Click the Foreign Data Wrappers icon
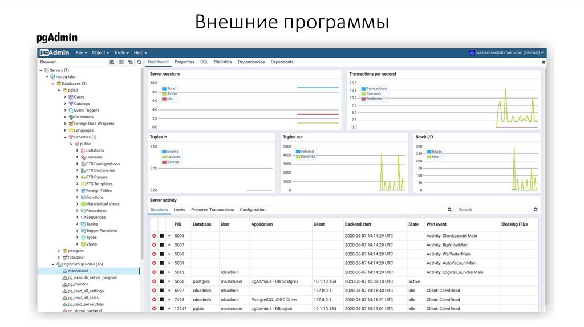This screenshot has width=584, height=327. tap(71, 124)
